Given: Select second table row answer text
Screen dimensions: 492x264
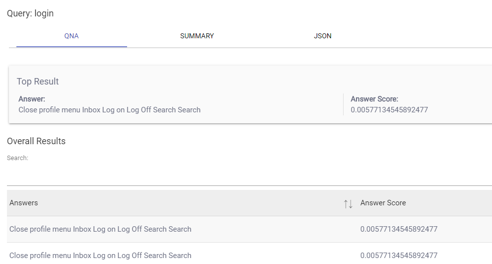Looking at the screenshot, I should 100,256.
